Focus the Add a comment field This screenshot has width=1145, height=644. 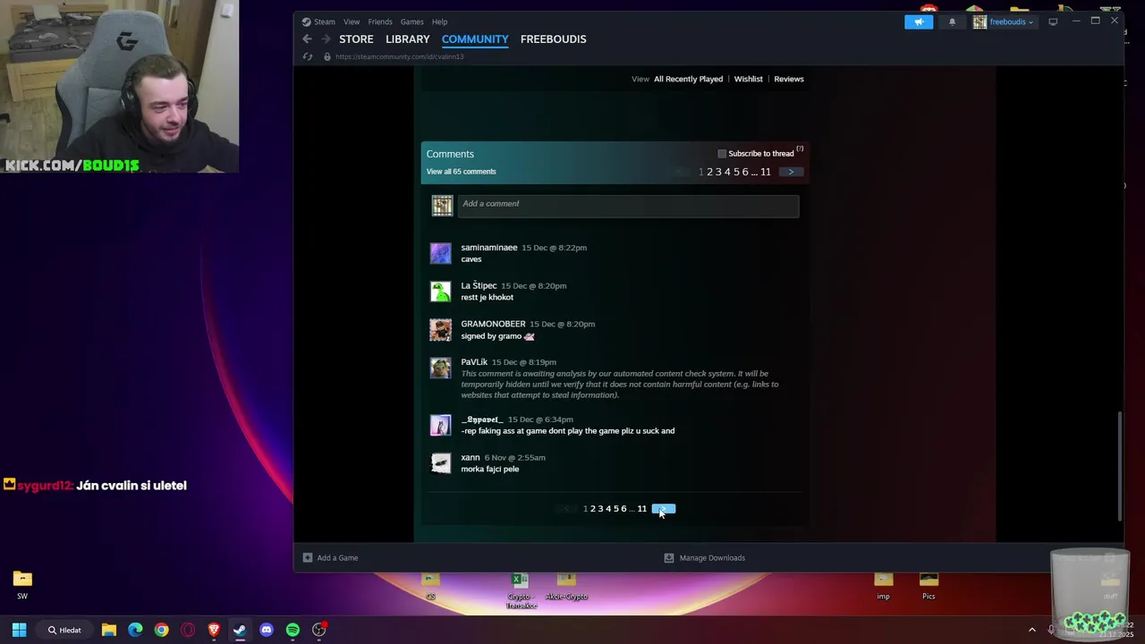click(x=628, y=205)
